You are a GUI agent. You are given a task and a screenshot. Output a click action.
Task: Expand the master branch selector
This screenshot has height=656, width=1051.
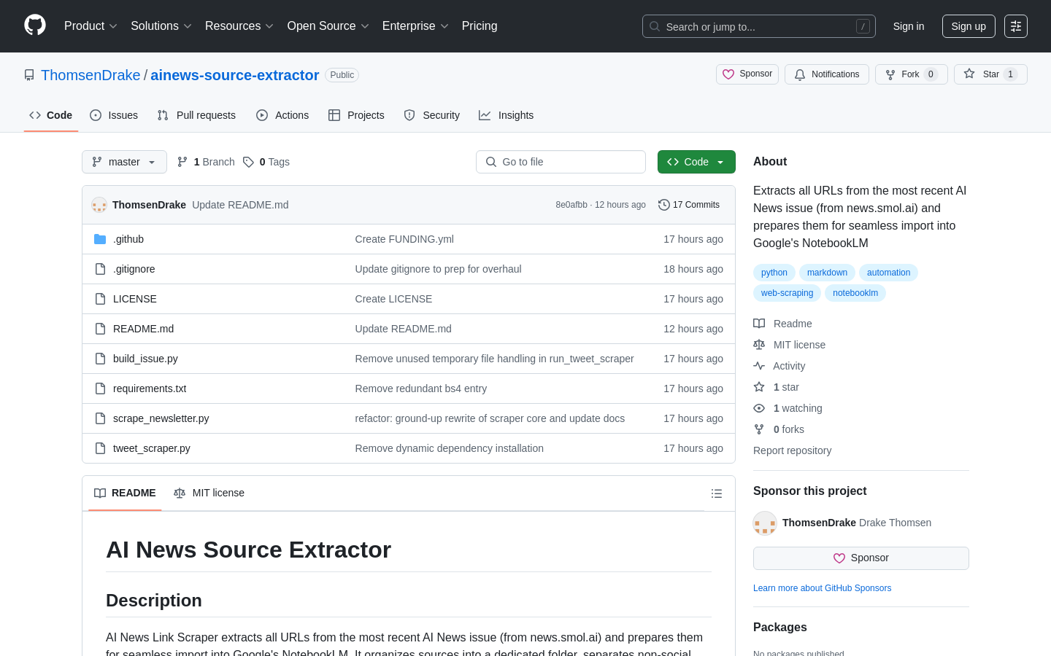point(124,162)
